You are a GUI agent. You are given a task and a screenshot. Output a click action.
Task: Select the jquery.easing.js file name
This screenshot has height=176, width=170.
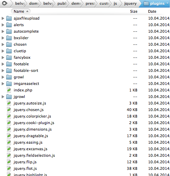pos(28,142)
